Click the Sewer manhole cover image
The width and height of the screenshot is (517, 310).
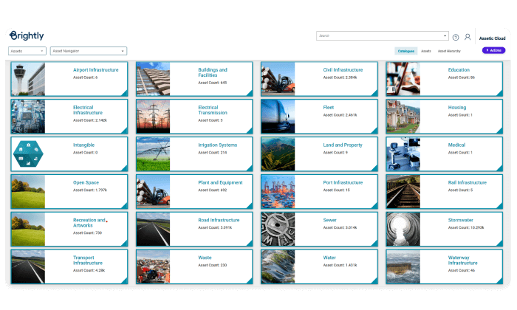tap(278, 229)
